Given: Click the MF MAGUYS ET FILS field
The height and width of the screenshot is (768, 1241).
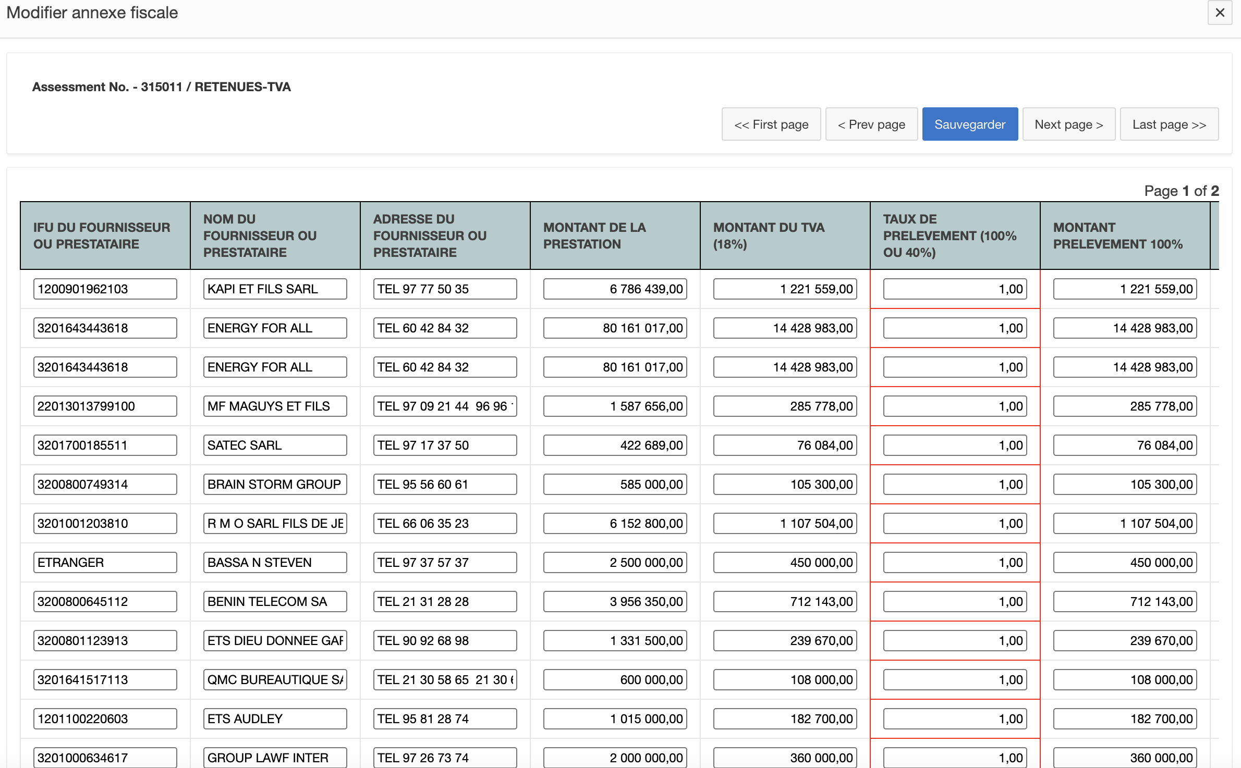Looking at the screenshot, I should [275, 406].
